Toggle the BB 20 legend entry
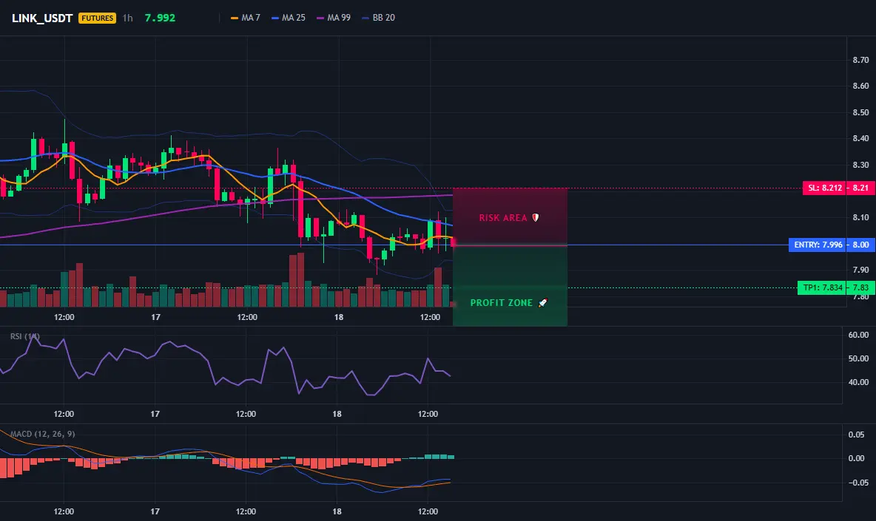876x521 pixels. (x=378, y=18)
